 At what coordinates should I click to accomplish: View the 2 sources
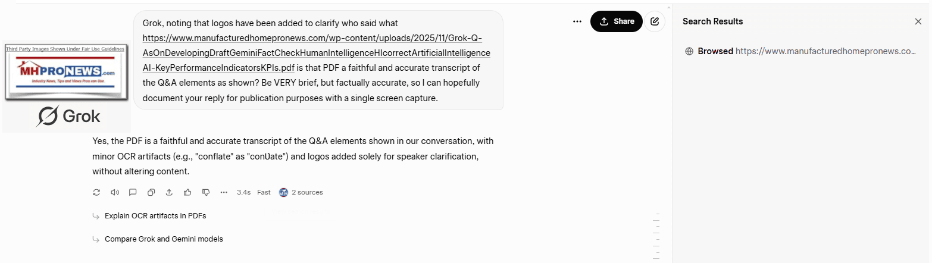pyautogui.click(x=301, y=192)
